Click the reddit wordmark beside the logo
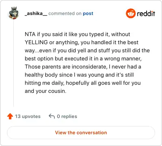 tap(146, 13)
